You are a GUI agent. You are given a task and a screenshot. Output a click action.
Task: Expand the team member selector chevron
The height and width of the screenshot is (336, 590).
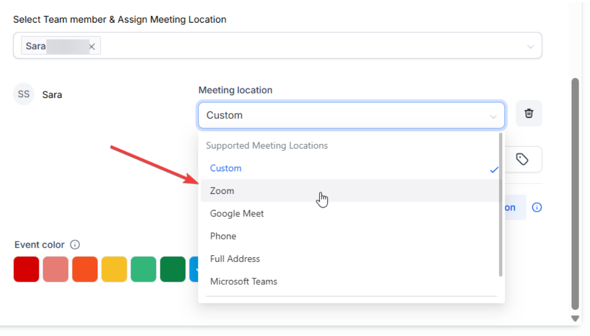click(530, 47)
